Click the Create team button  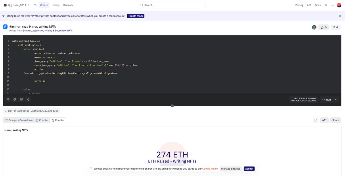click(136, 16)
